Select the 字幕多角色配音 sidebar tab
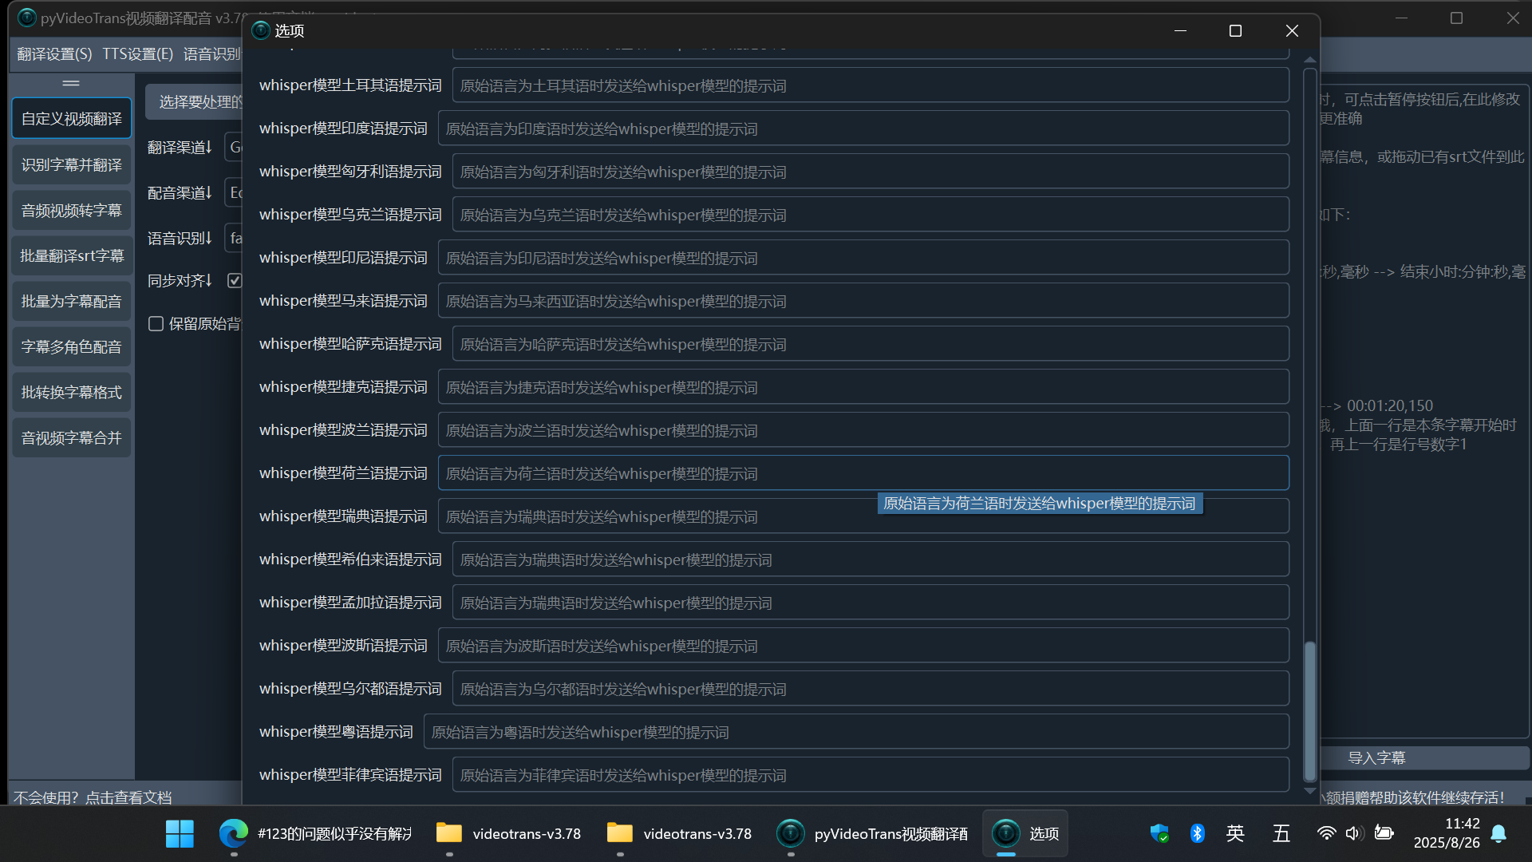1532x862 pixels. (x=72, y=346)
